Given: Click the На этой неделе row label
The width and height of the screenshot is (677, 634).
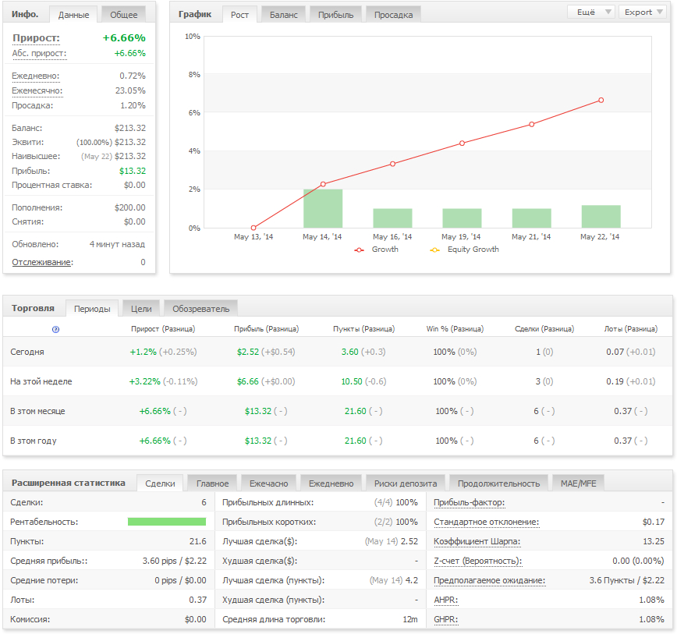Looking at the screenshot, I should [41, 381].
